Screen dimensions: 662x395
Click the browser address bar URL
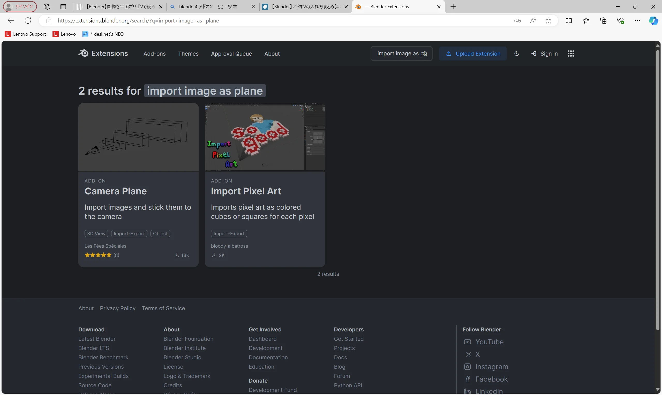point(138,20)
